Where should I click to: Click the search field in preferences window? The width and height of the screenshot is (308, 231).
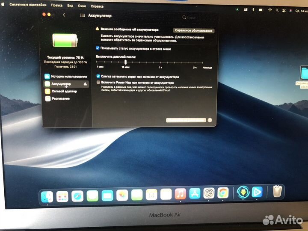198,18
